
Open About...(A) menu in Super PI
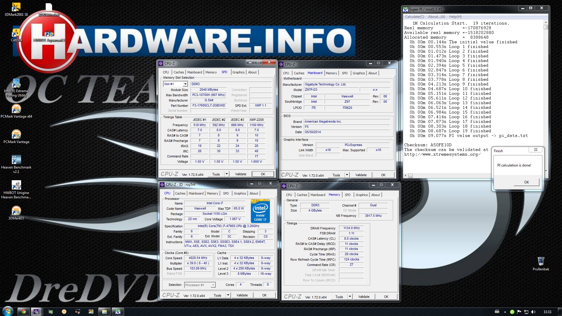[x=436, y=17]
